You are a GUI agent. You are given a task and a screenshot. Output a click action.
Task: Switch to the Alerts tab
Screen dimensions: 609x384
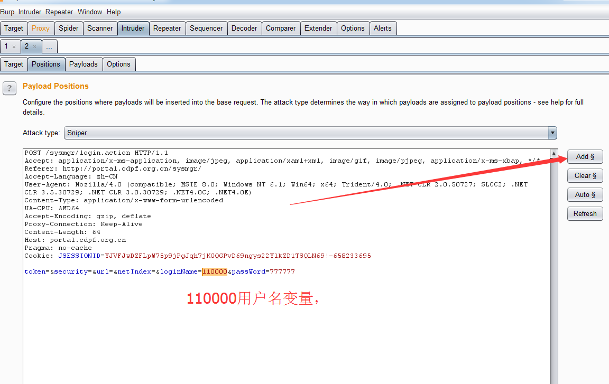click(383, 29)
